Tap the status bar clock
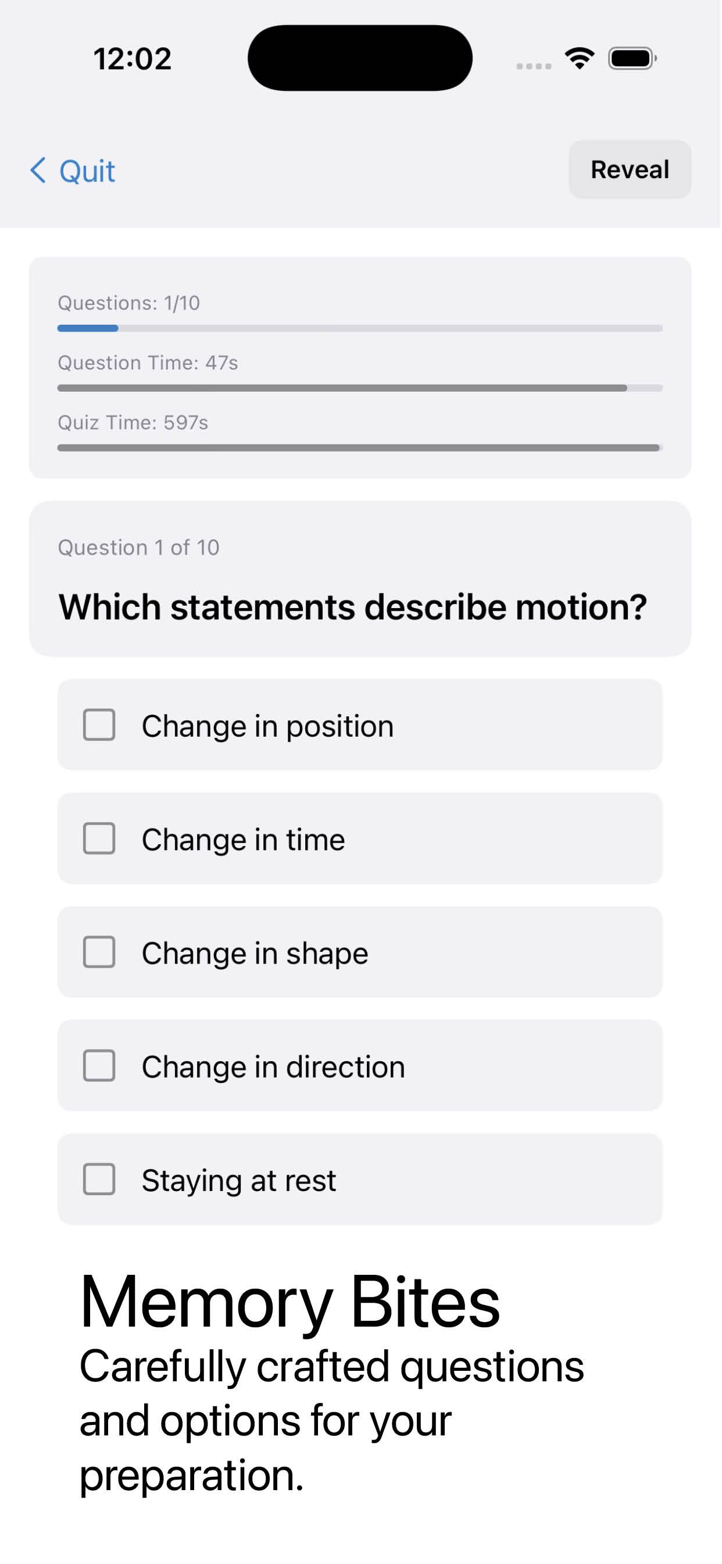722x1564 pixels. point(133,59)
